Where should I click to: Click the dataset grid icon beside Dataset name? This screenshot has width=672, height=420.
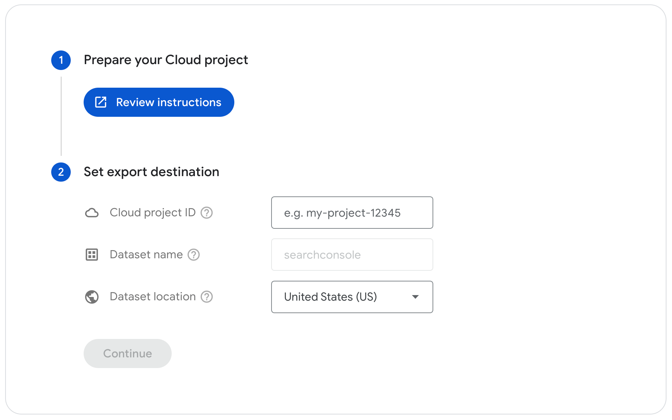[92, 254]
